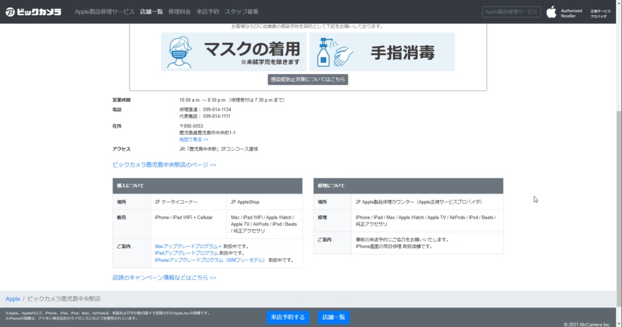
Task: Open ビックカメラ鹿児島中央駅店のページ link
Action: (164, 165)
